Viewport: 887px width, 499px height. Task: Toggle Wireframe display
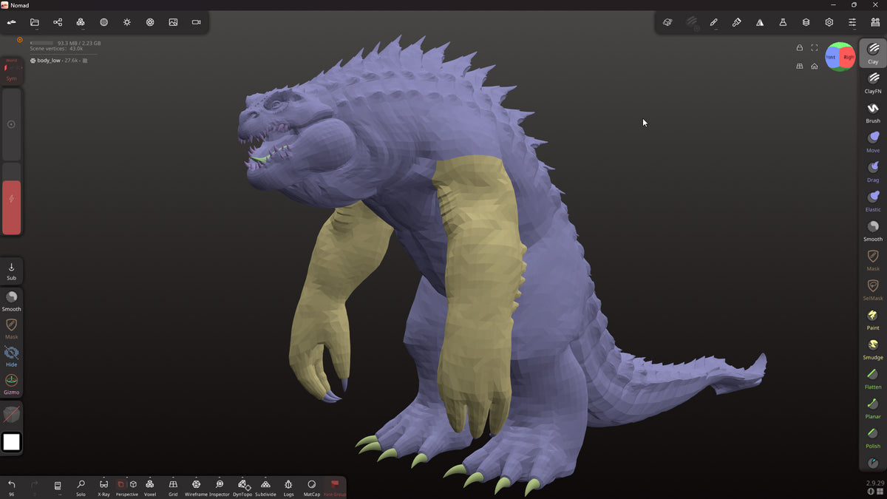[x=196, y=487]
